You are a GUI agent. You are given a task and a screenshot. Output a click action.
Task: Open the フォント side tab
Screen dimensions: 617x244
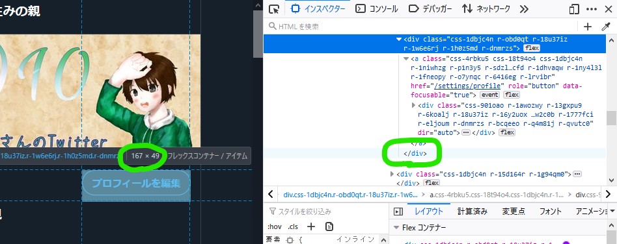point(551,212)
